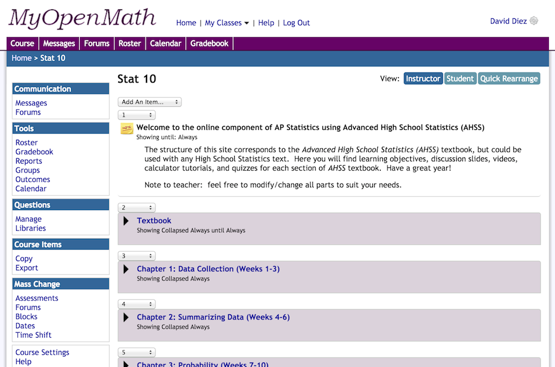Open position dropdown showing 1
The height and width of the screenshot is (367, 555).
pyautogui.click(x=137, y=115)
